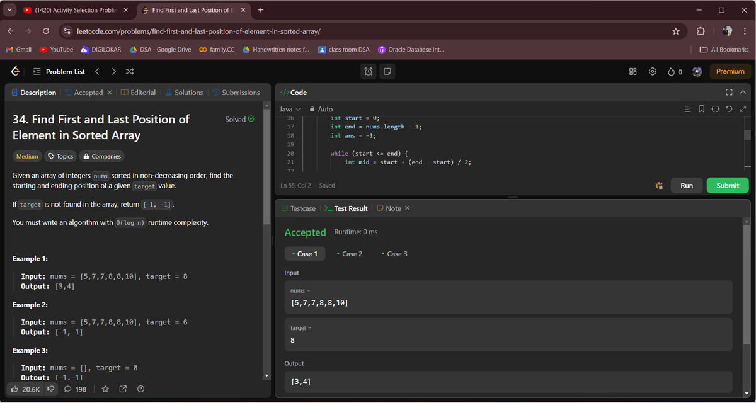The image size is (756, 403).
Task: Select Case 3 result
Action: point(394,254)
